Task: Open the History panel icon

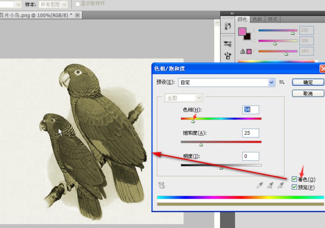Action: (228, 26)
